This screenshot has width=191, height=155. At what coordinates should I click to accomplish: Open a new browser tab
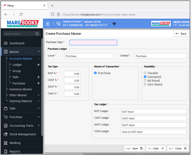point(52,6)
